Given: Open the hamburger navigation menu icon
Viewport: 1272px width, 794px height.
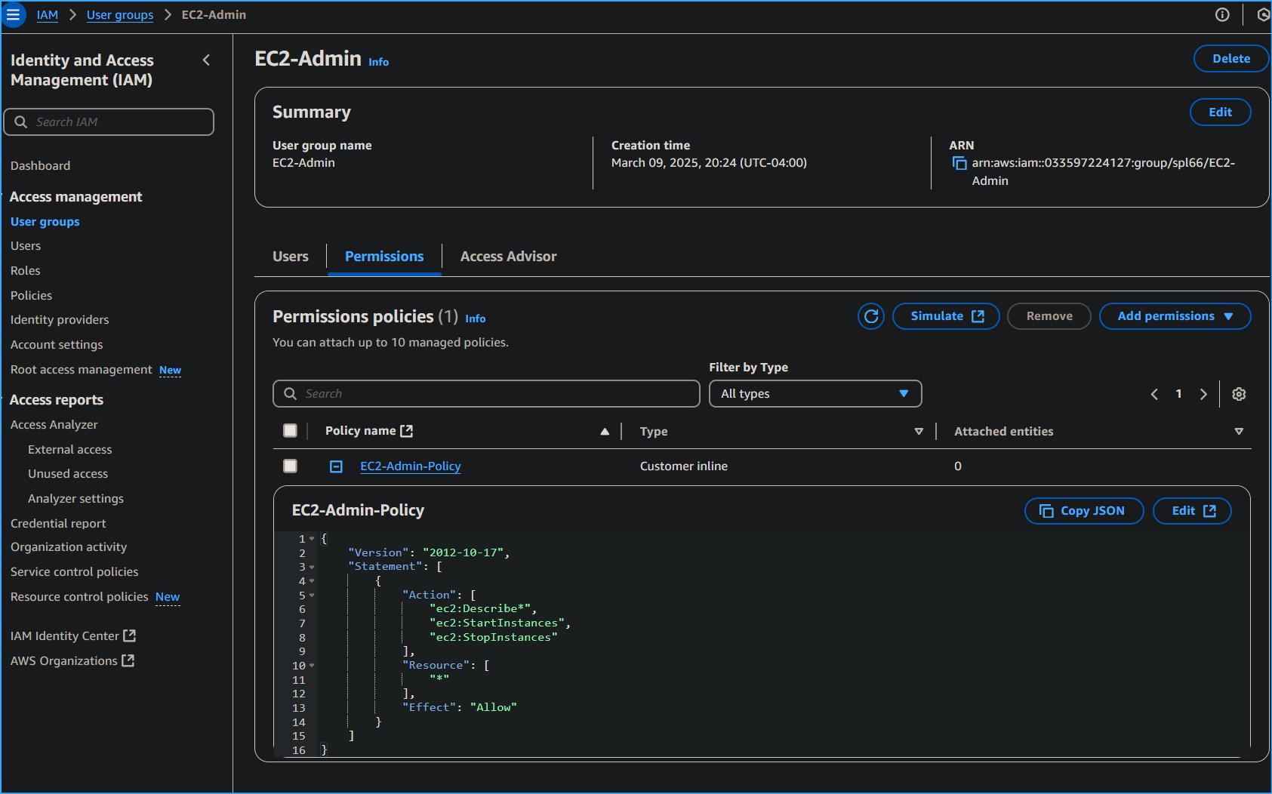Looking at the screenshot, I should pyautogui.click(x=13, y=15).
